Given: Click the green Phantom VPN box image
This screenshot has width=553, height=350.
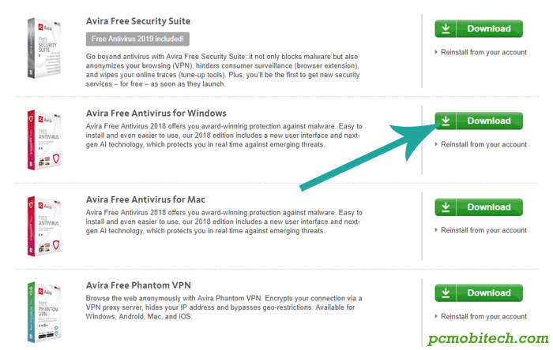Looking at the screenshot, I should (44, 312).
